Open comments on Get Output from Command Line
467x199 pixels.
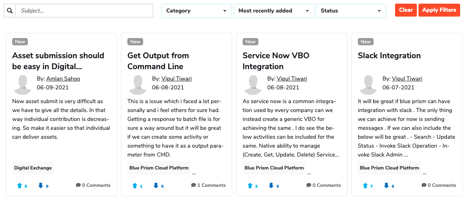coord(208,185)
